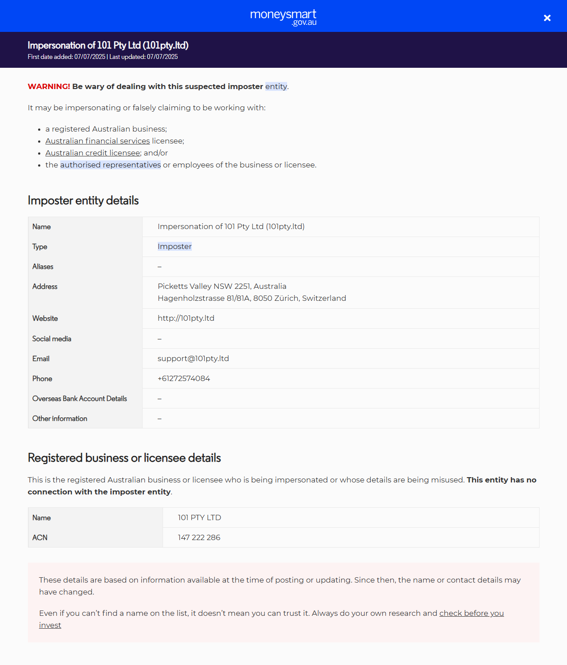Follow the 'check before you invest' link
The image size is (567, 665).
pyautogui.click(x=471, y=613)
